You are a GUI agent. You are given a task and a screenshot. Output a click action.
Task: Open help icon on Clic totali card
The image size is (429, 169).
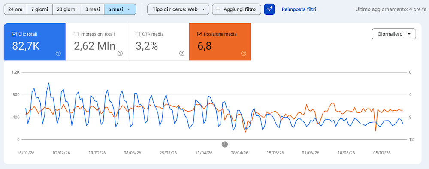click(x=58, y=54)
